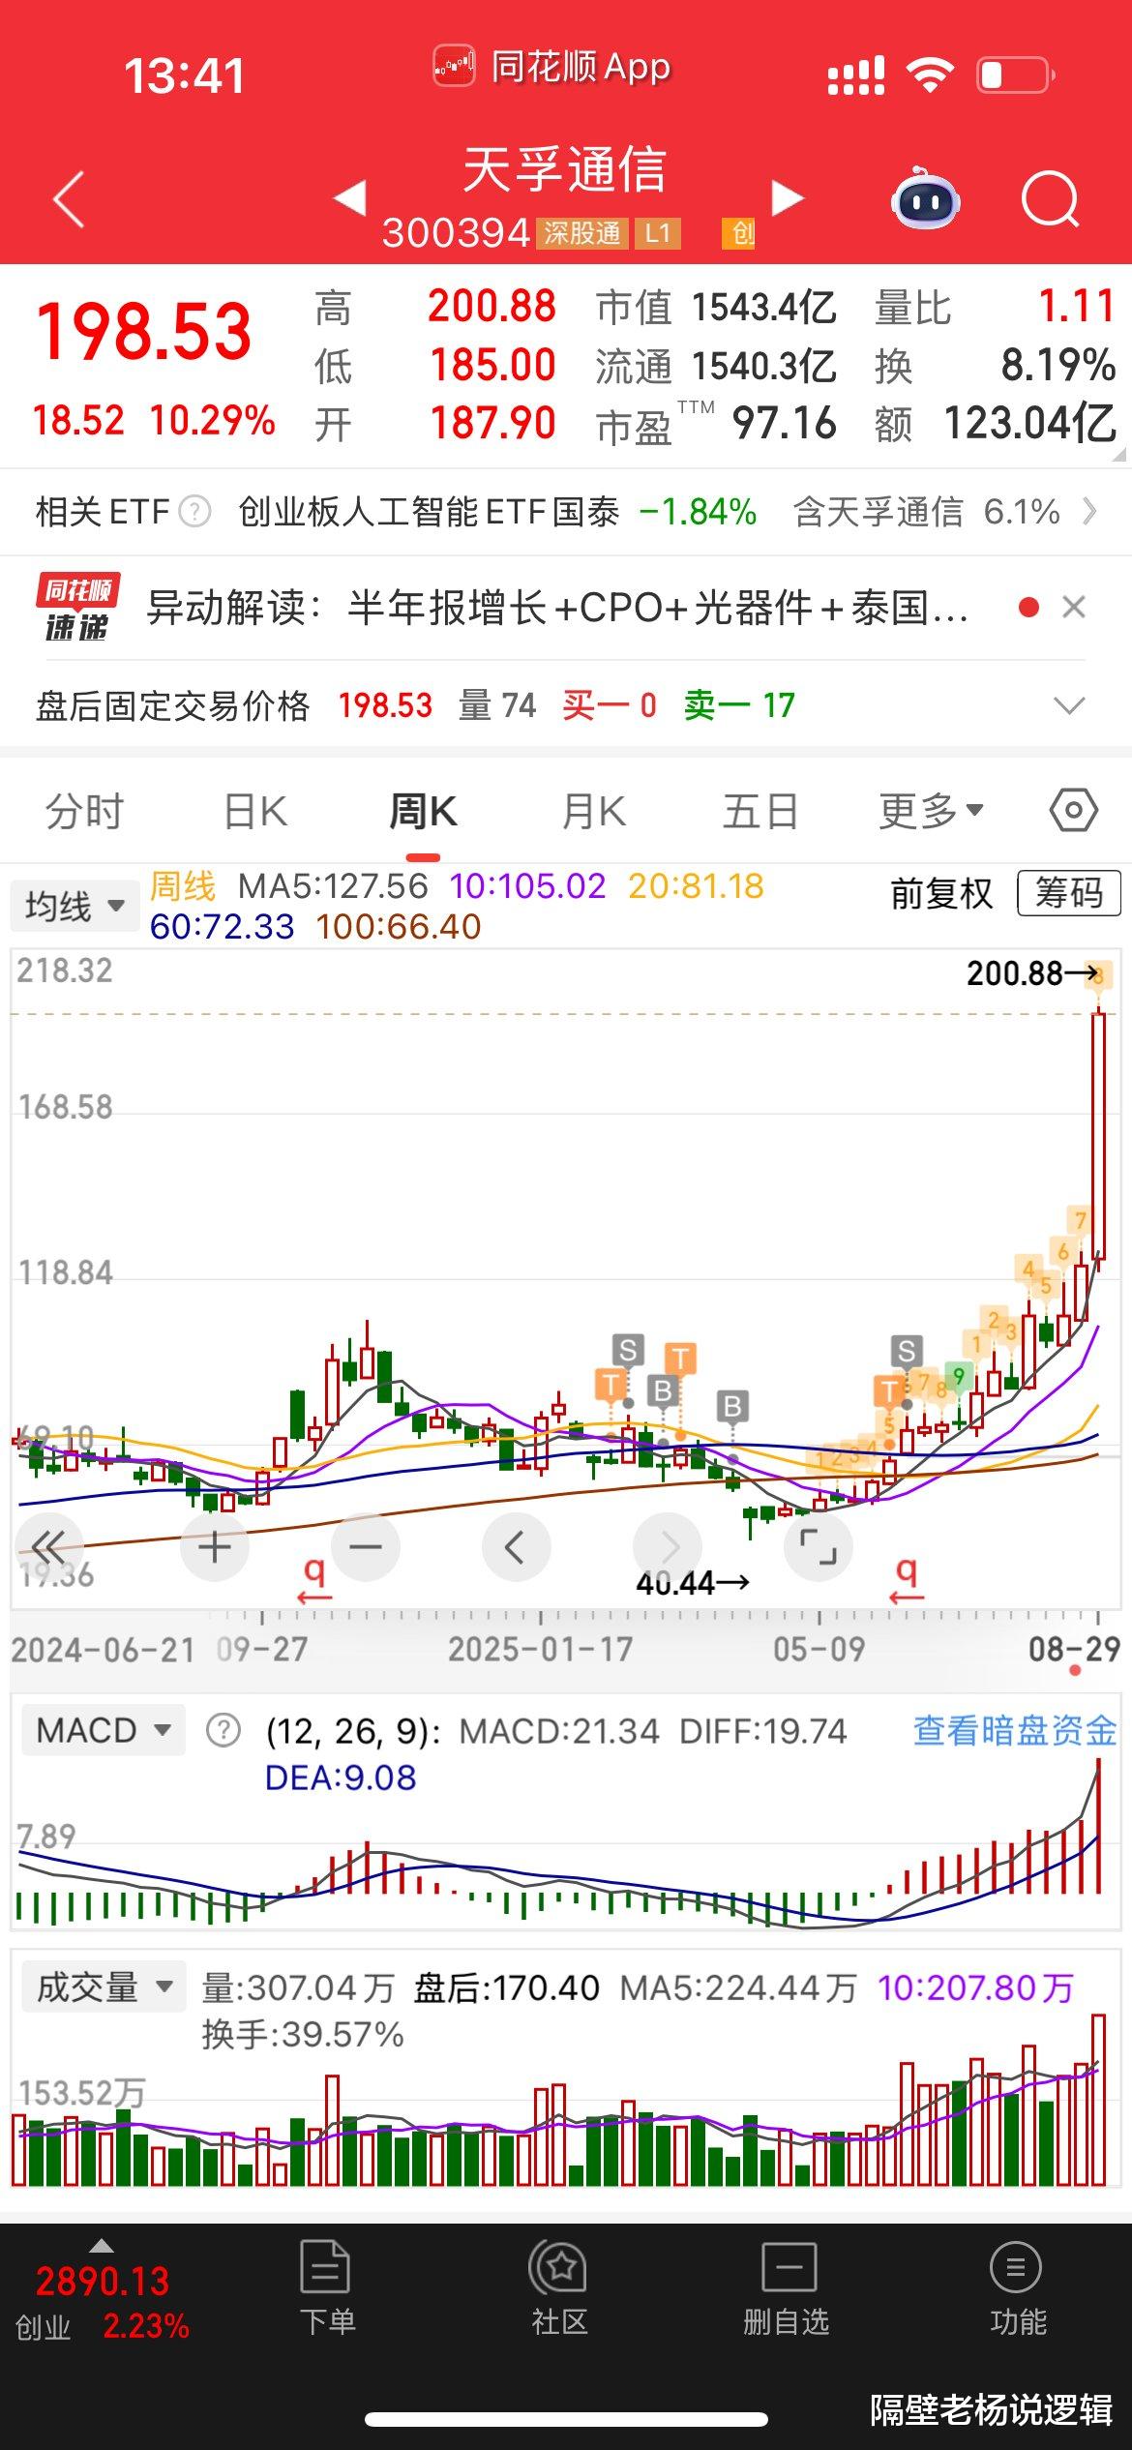Open 查看暗盘资金 link
The width and height of the screenshot is (1132, 2450).
point(1015,1729)
